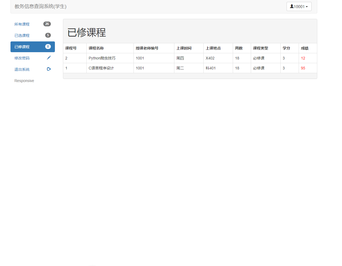
Task: Click the 8 badge on 已修课程 entry
Action: click(48, 46)
